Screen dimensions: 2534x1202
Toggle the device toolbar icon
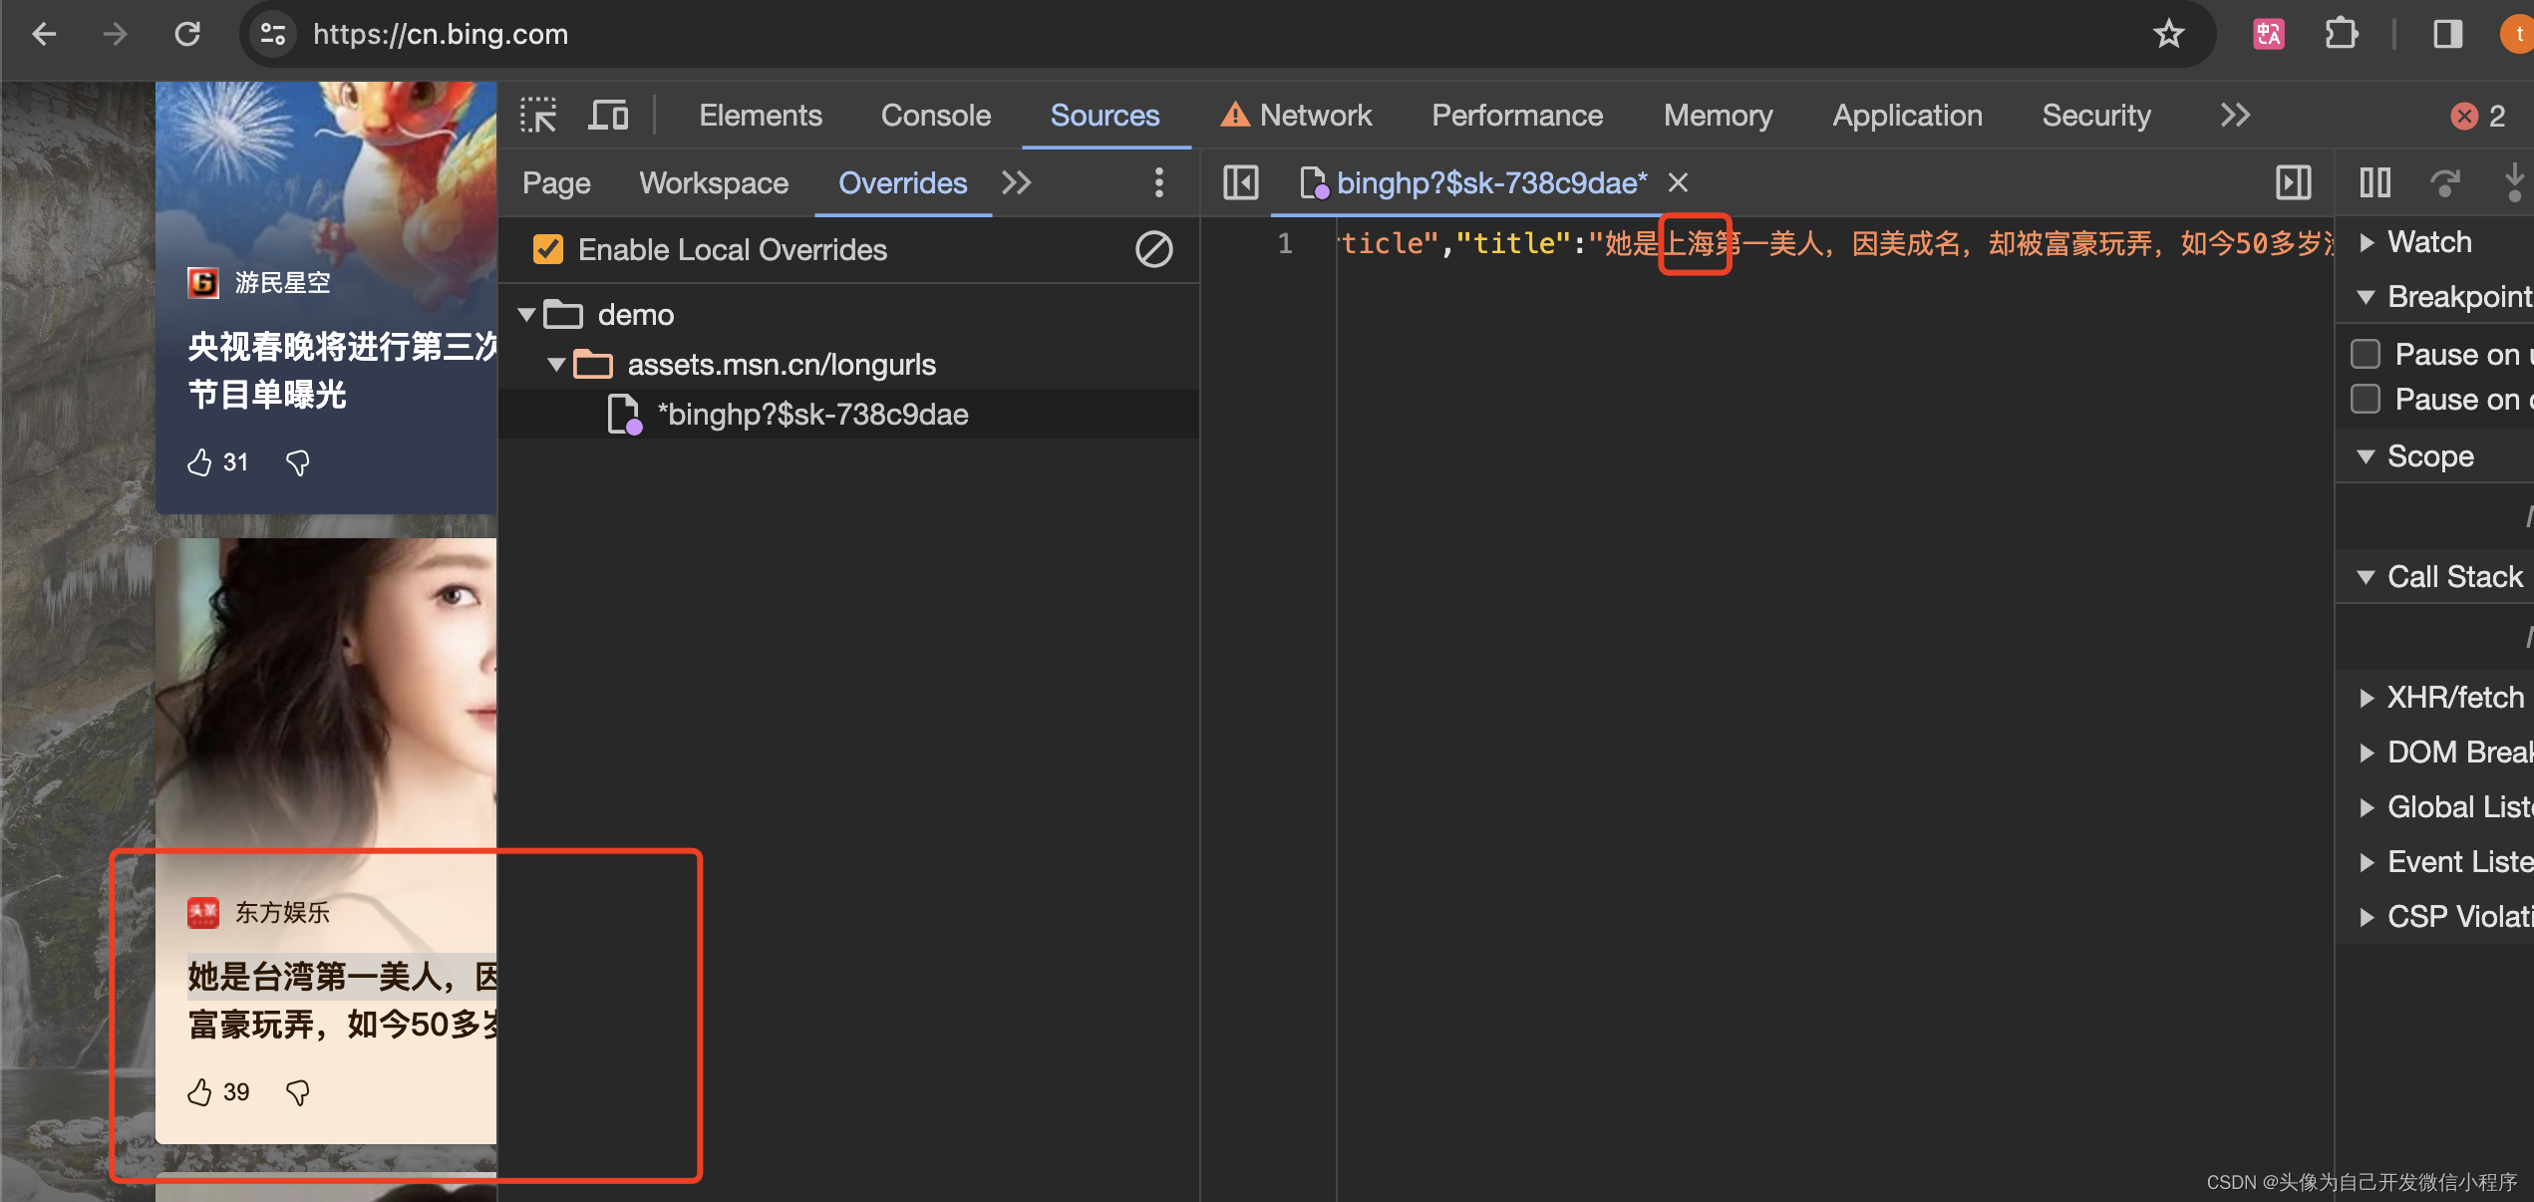click(608, 116)
